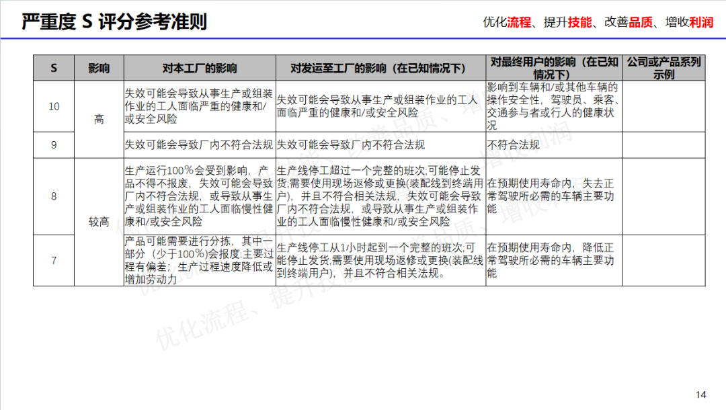Click the slide title 严重度 S 评分参考准则

tap(114, 22)
